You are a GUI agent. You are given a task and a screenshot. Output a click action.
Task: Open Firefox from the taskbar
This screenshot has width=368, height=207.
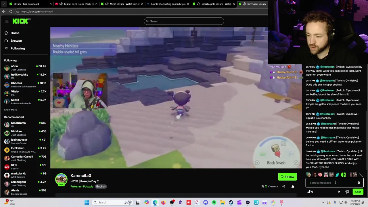[x=163, y=202]
